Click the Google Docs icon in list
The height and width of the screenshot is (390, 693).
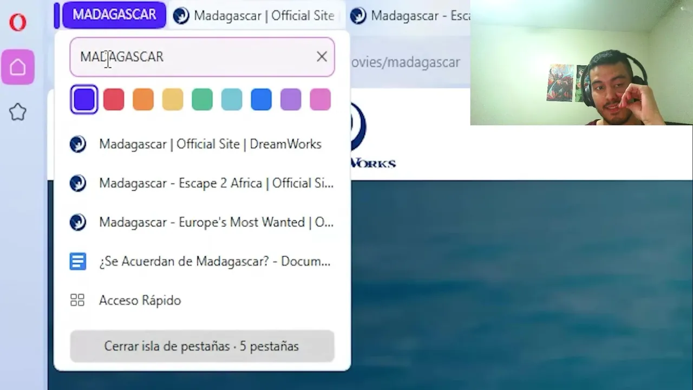coord(78,262)
